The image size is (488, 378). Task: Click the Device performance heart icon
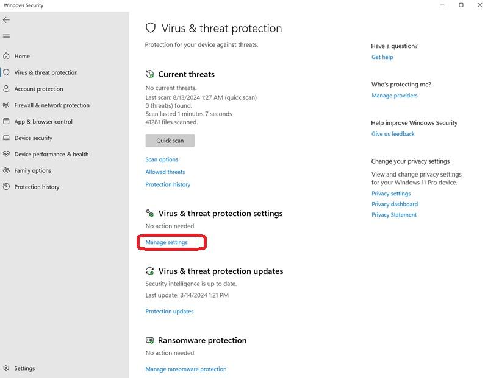coord(7,155)
